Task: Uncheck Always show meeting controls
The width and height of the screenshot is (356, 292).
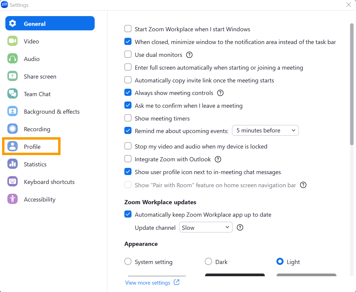Action: [128, 93]
